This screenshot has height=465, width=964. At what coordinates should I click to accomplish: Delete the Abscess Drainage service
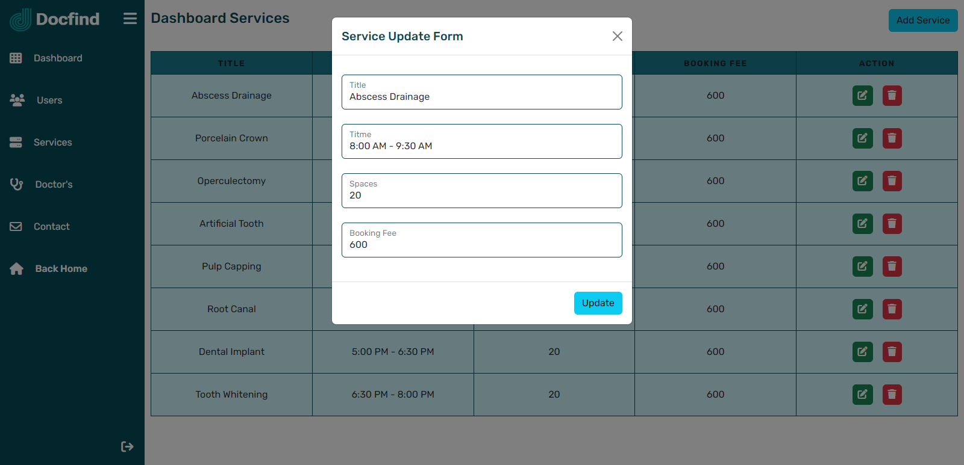pyautogui.click(x=892, y=96)
